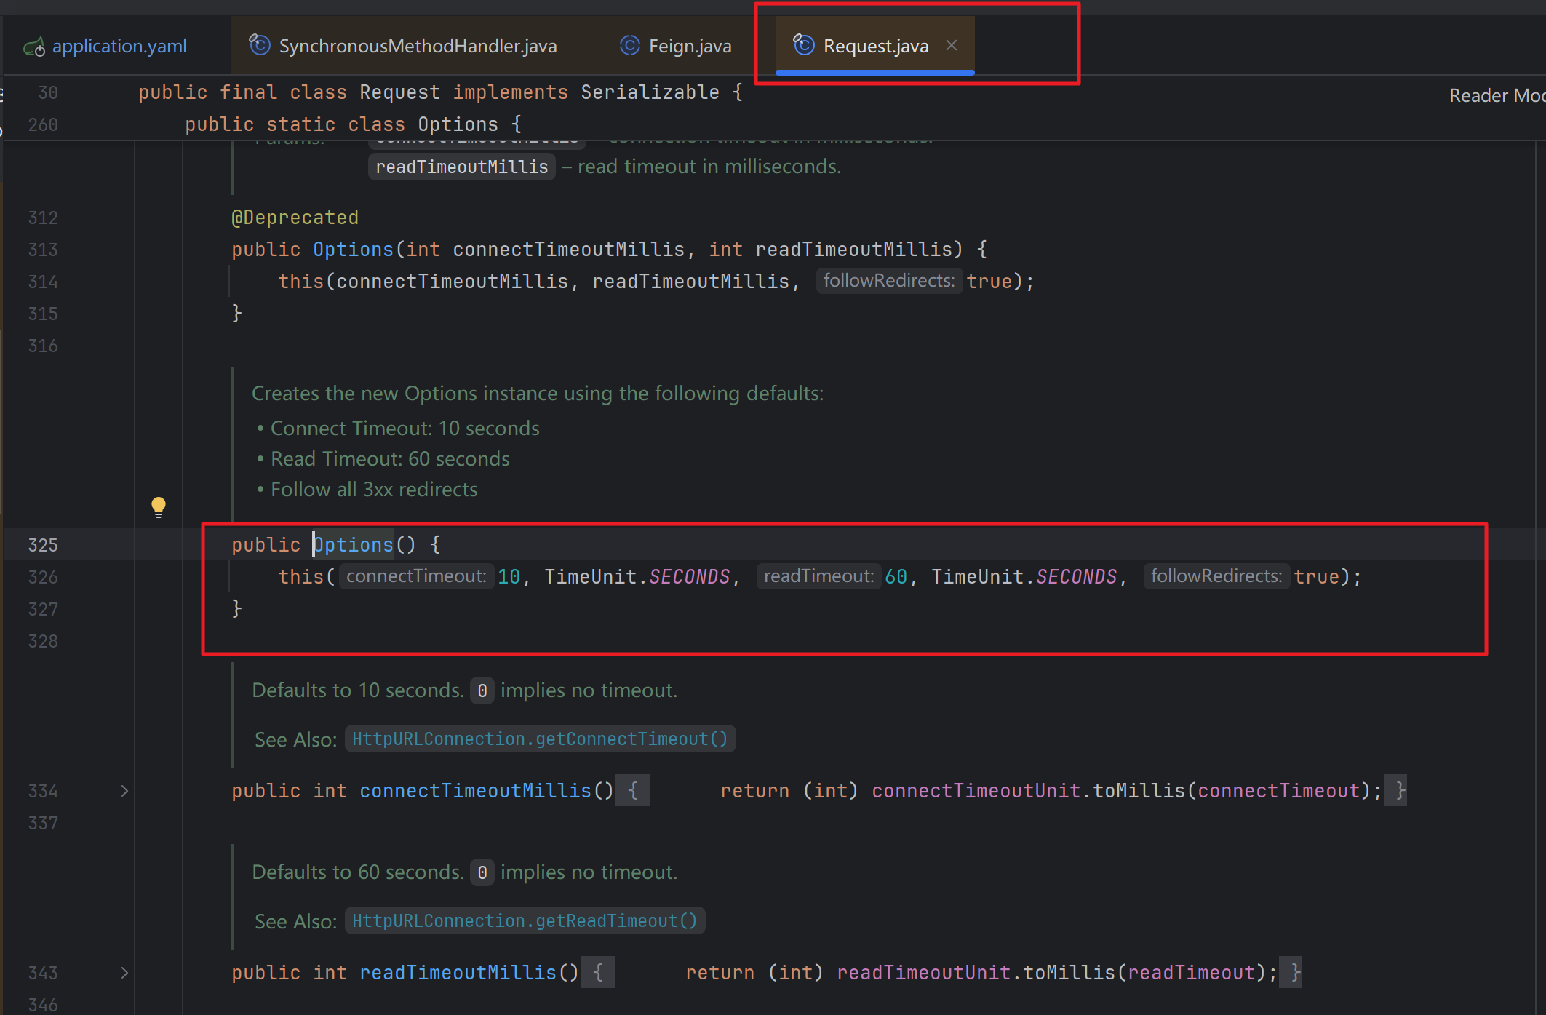Click the 'Connect Timeout: 10 seconds' doc bullet

(405, 428)
